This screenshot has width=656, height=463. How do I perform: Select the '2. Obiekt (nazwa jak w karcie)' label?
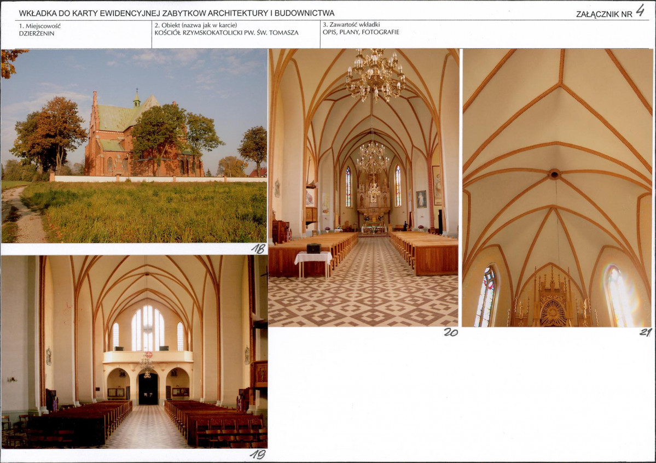click(196, 25)
